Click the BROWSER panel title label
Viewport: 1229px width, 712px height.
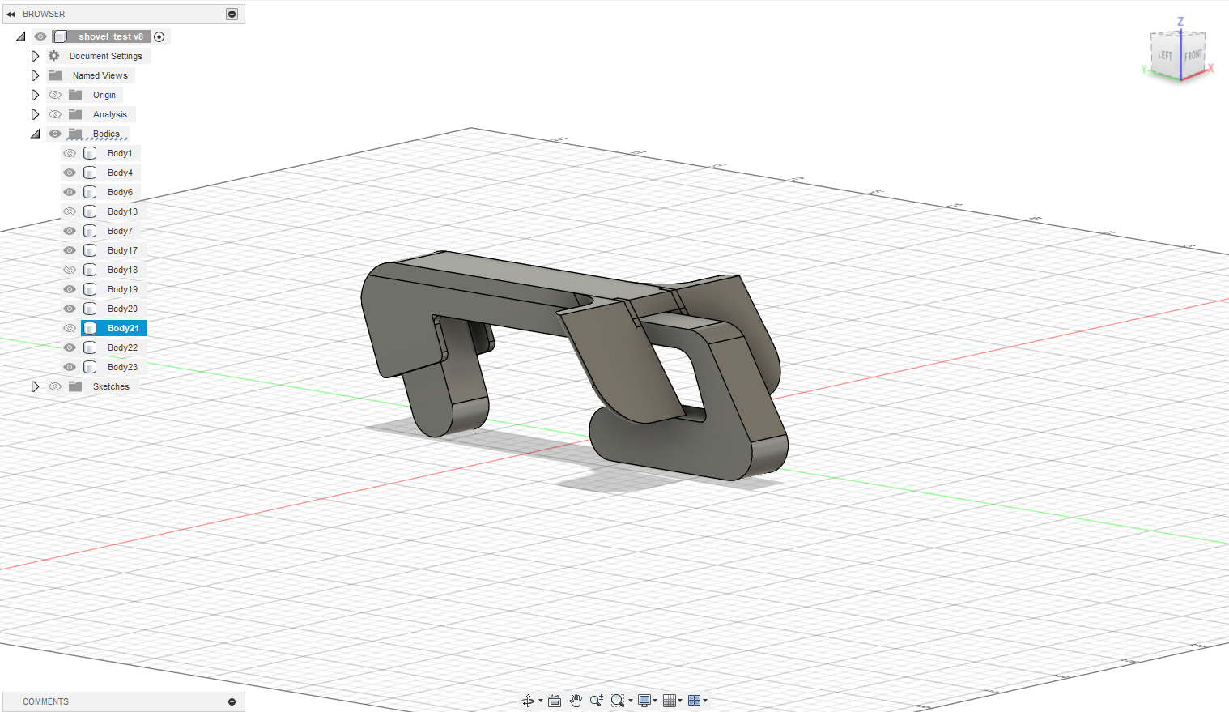[x=44, y=14]
